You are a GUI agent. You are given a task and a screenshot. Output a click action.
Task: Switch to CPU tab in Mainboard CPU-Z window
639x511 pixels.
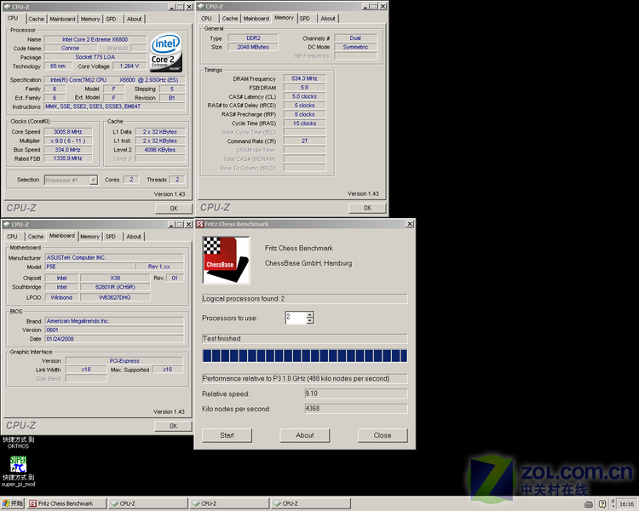coord(12,237)
